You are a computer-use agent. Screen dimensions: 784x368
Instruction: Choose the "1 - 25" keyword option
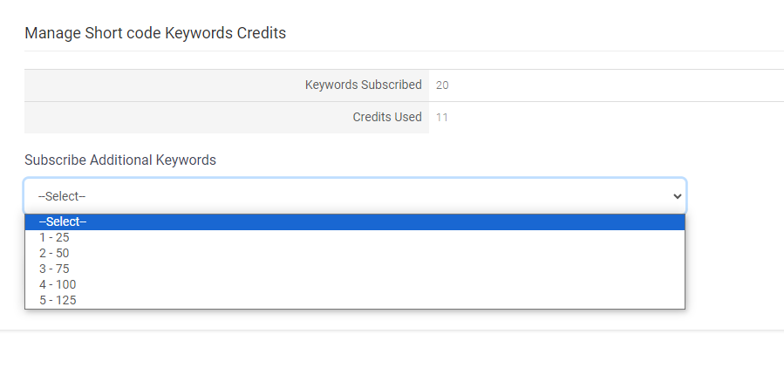(x=354, y=237)
